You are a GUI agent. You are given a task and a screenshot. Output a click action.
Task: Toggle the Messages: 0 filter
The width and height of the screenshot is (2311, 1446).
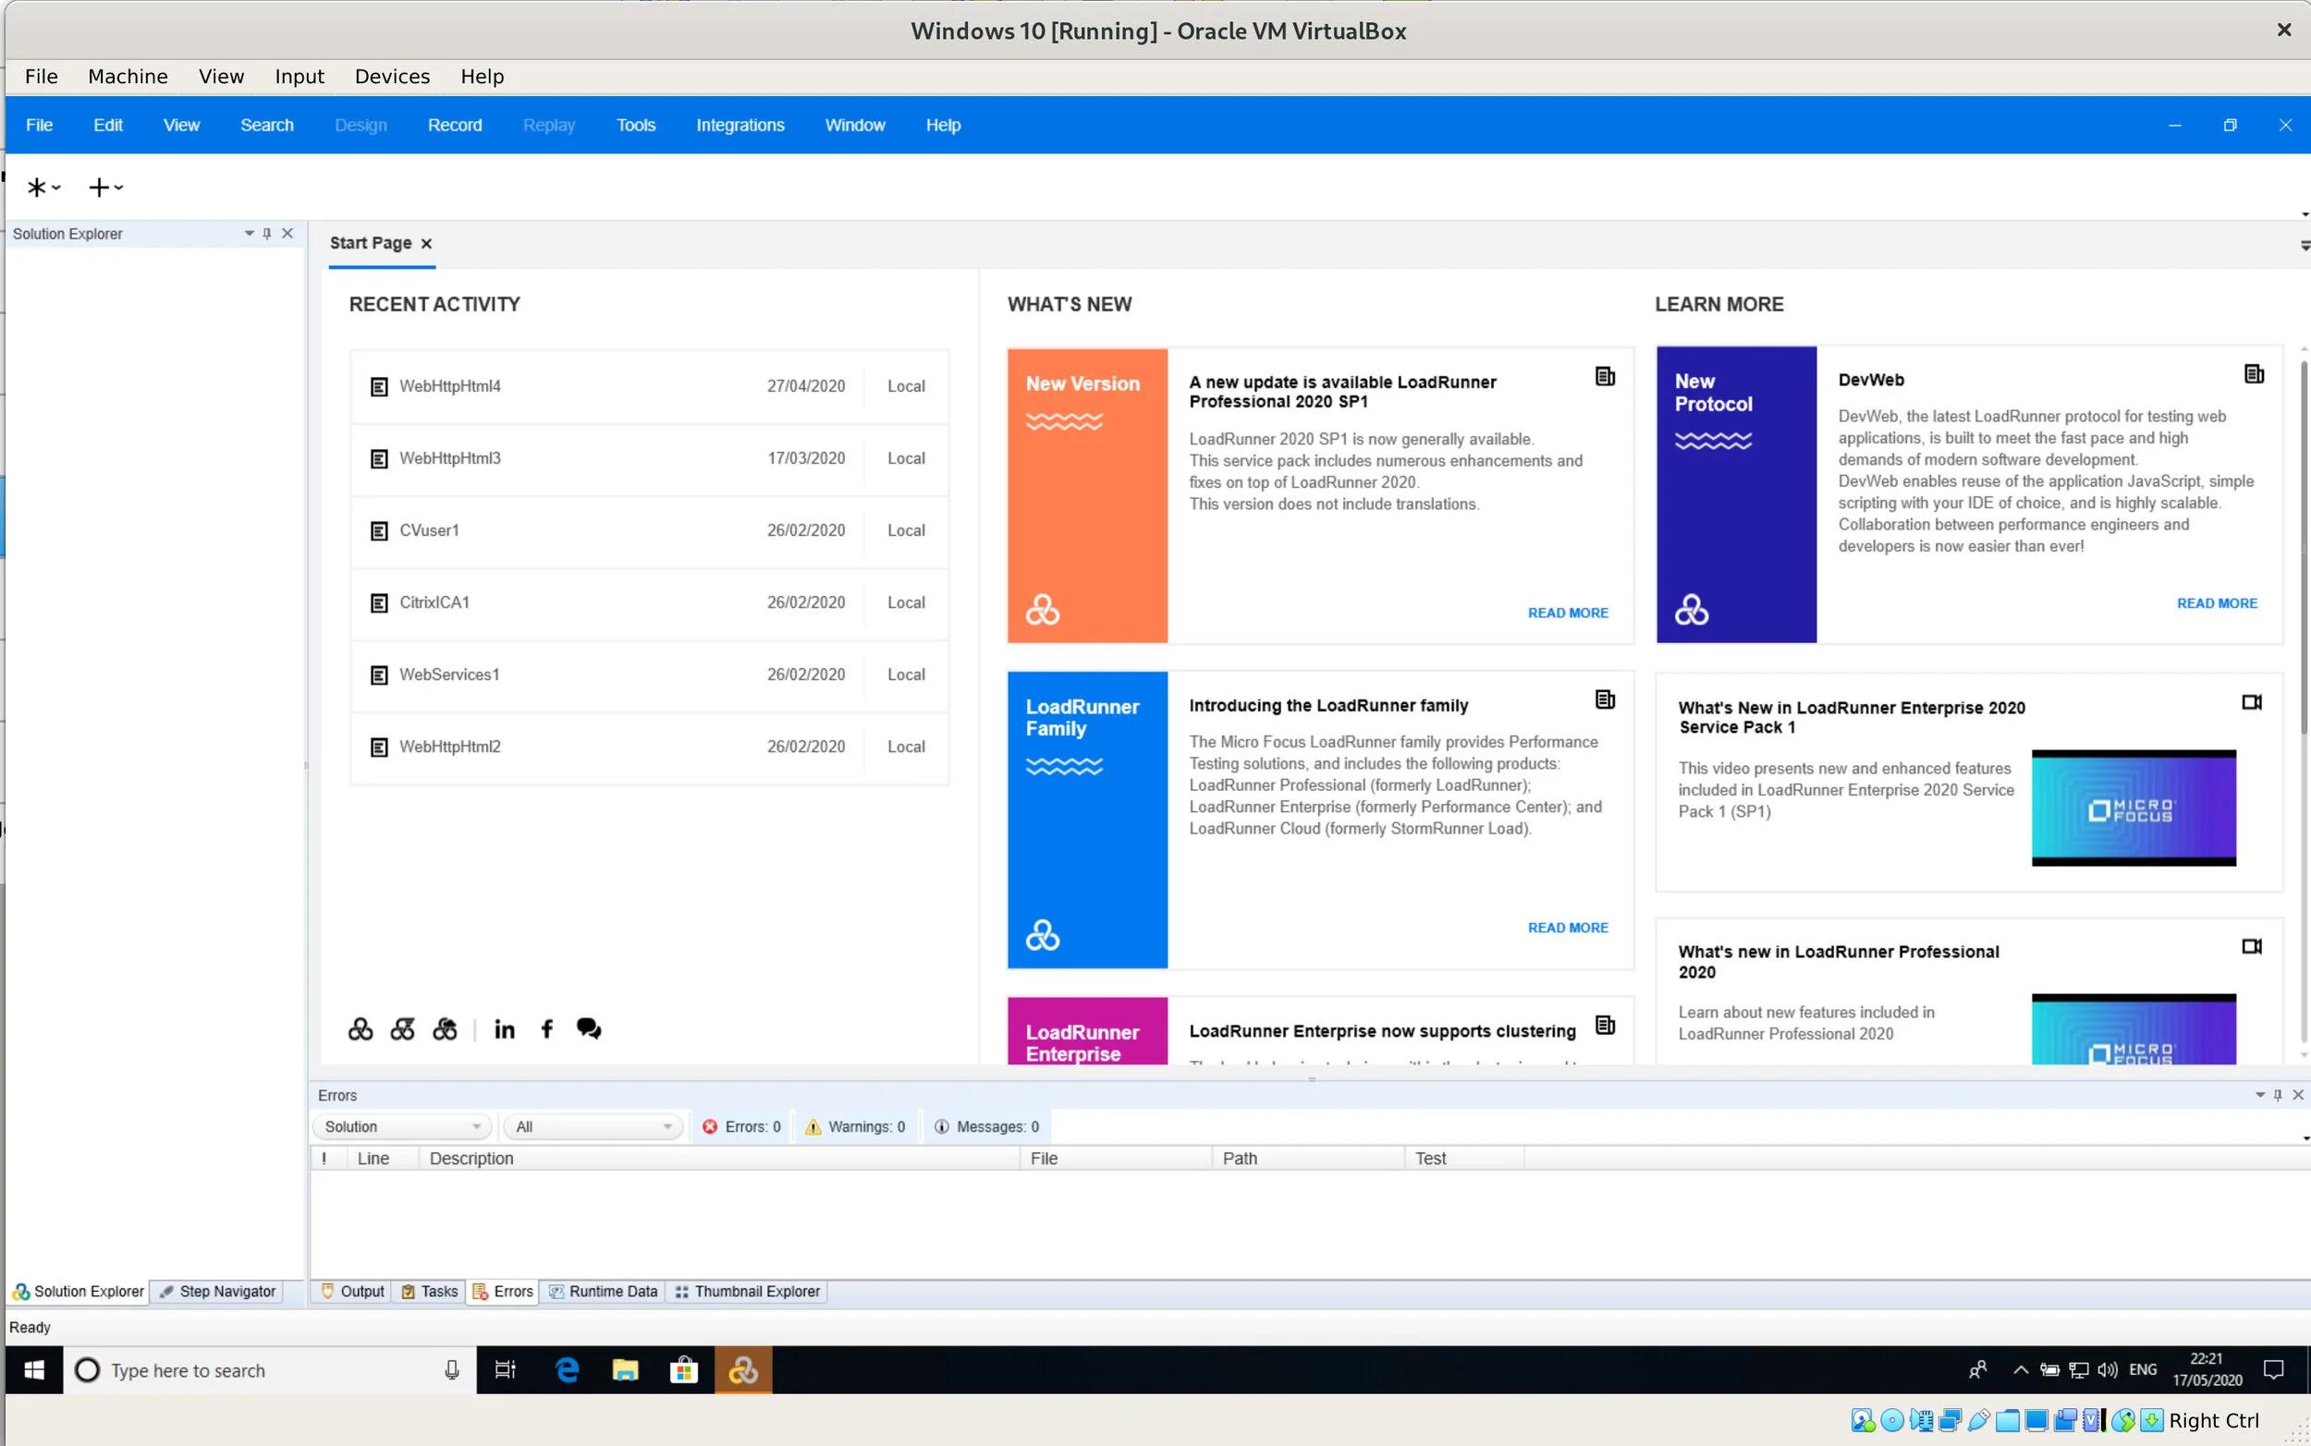coord(986,1126)
